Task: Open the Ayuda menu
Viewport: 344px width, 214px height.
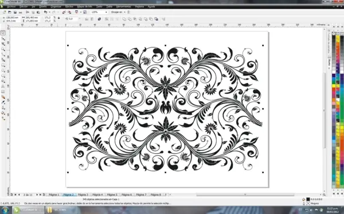Action: [x=151, y=6]
